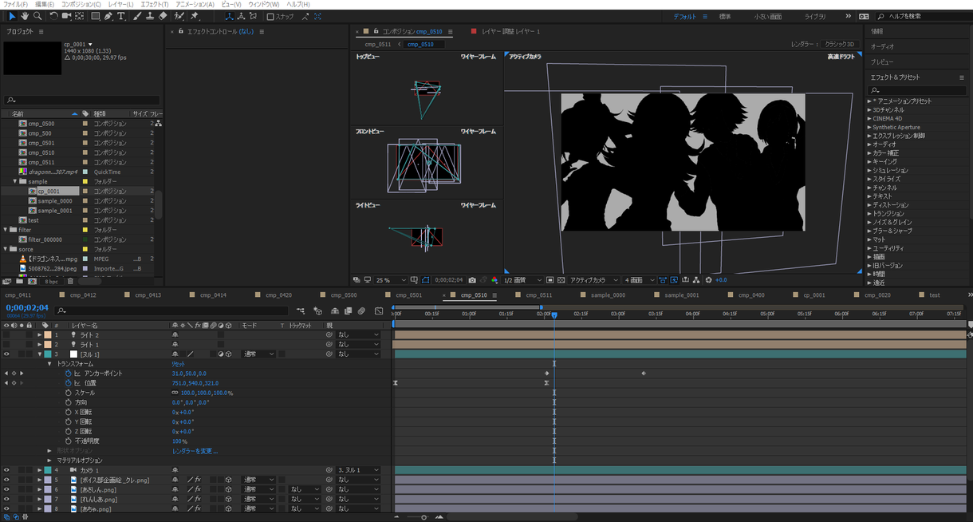Switch to the ライブラリ workspace
The width and height of the screenshot is (973, 522).
point(815,17)
